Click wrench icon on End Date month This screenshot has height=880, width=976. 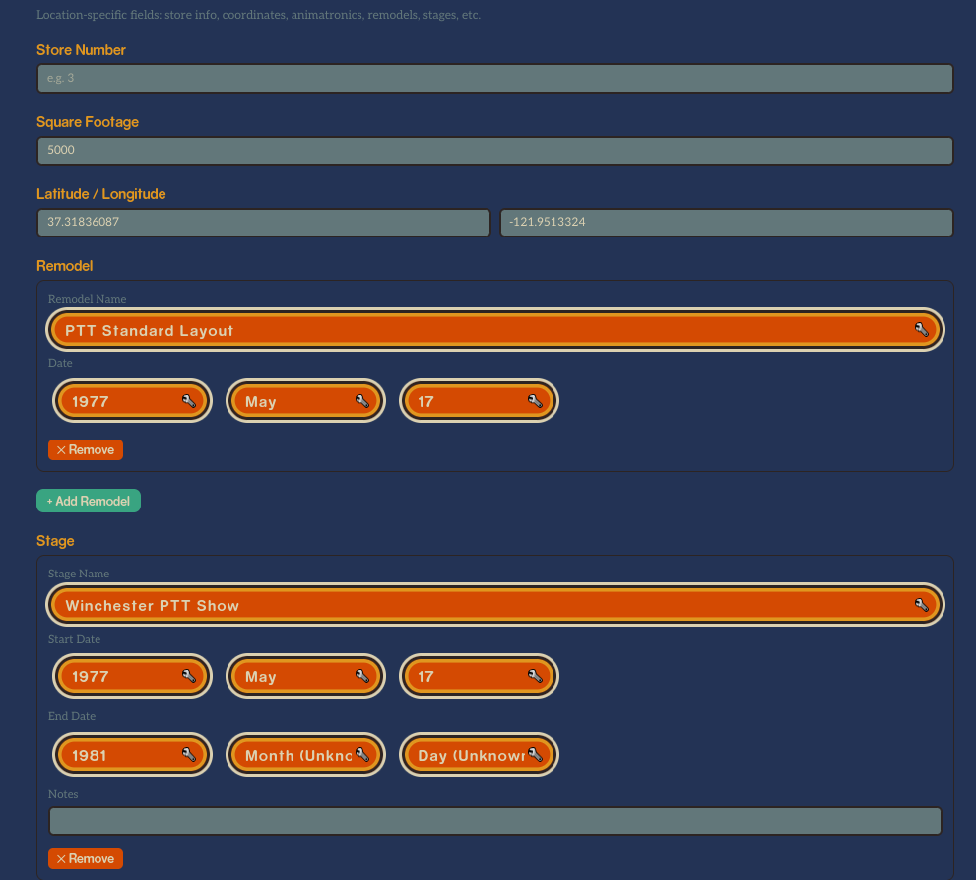point(362,755)
